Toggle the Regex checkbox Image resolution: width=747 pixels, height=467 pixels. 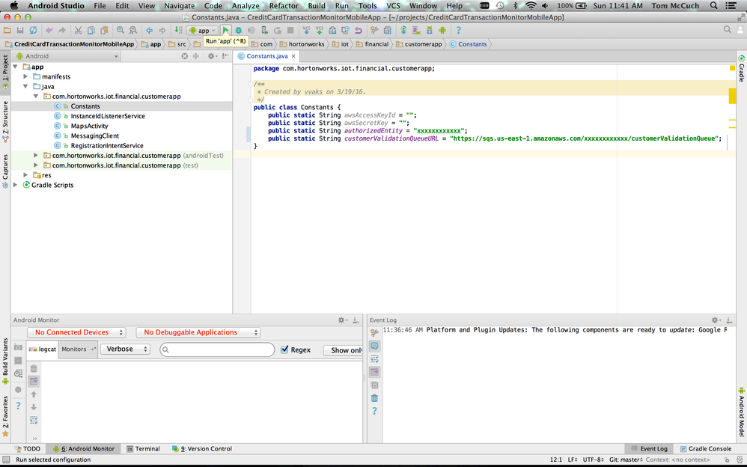click(x=284, y=350)
